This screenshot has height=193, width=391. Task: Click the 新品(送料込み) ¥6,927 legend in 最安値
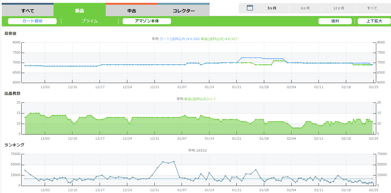point(219,39)
